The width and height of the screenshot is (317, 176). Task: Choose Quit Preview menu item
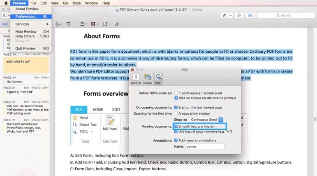[x=31, y=49]
